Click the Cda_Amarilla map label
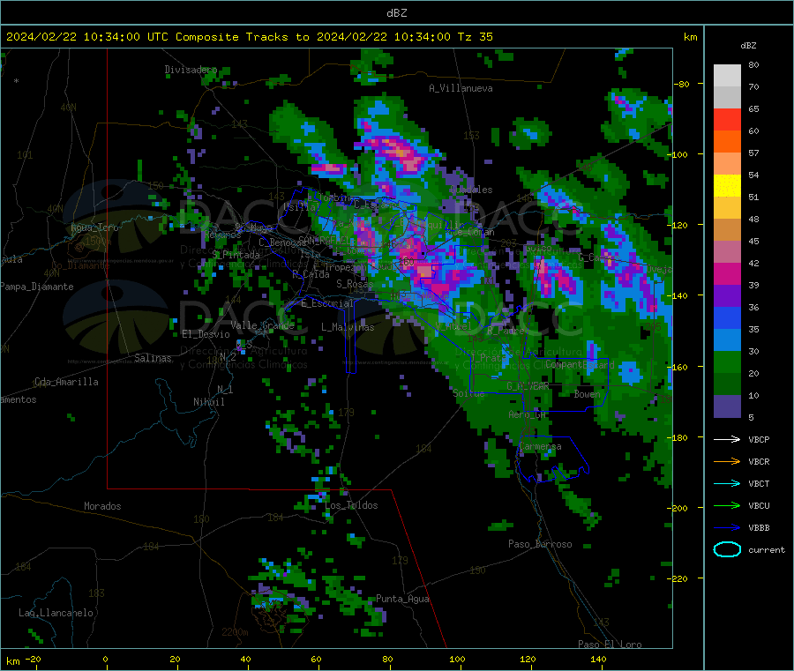 pos(66,382)
